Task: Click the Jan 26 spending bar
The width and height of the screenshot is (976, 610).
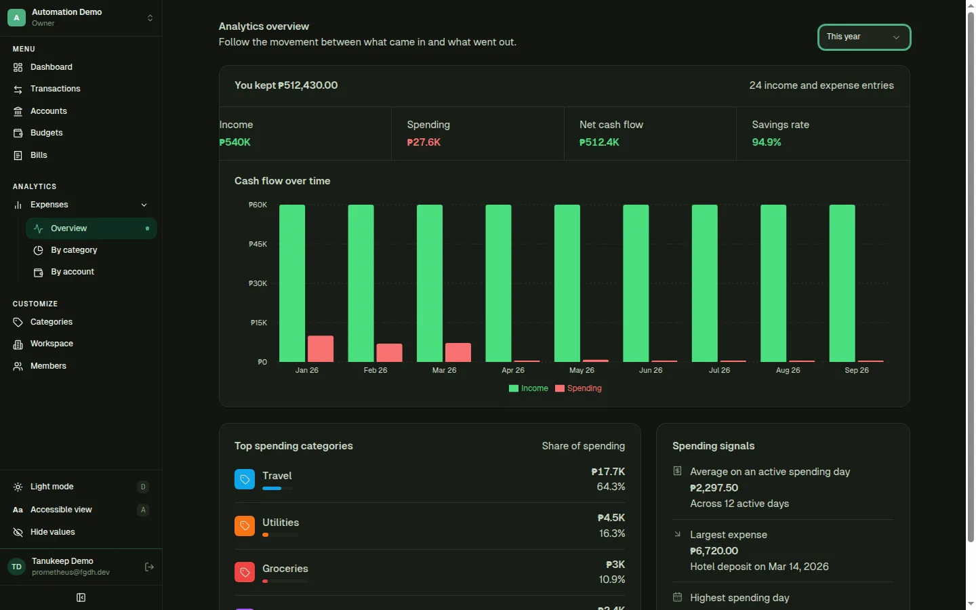Action: (x=321, y=349)
